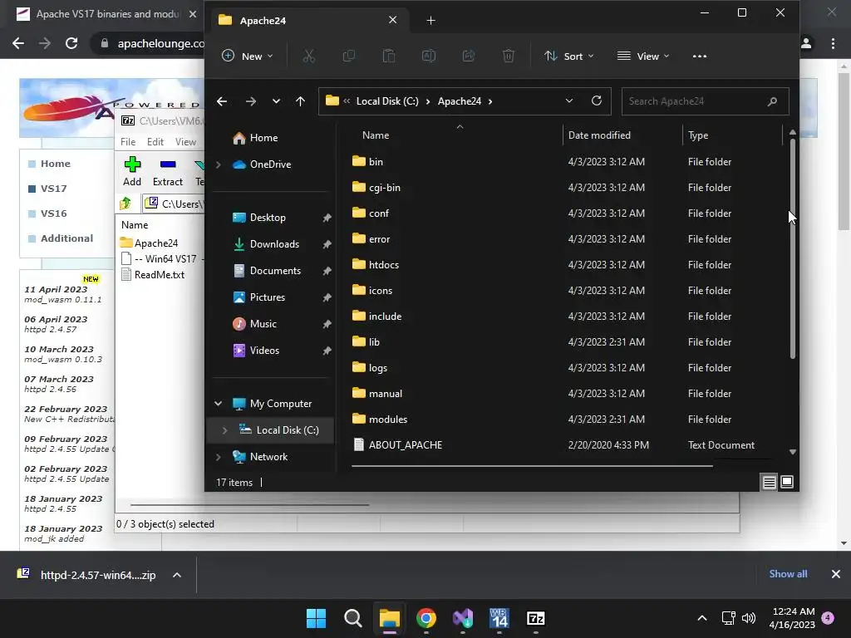Open the Windows Start menu
The image size is (851, 638).
click(316, 618)
